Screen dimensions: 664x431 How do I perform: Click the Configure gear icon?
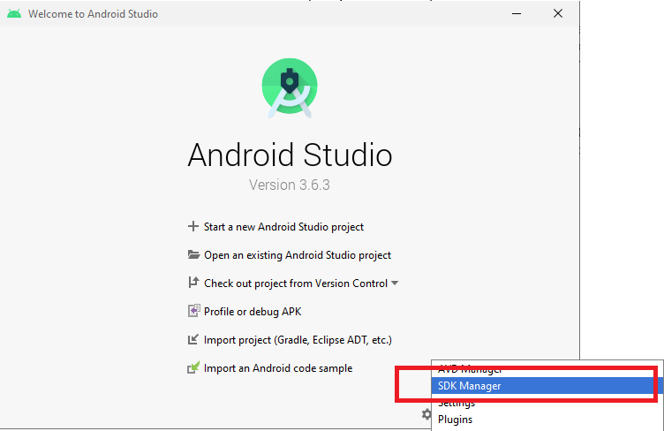(x=426, y=414)
